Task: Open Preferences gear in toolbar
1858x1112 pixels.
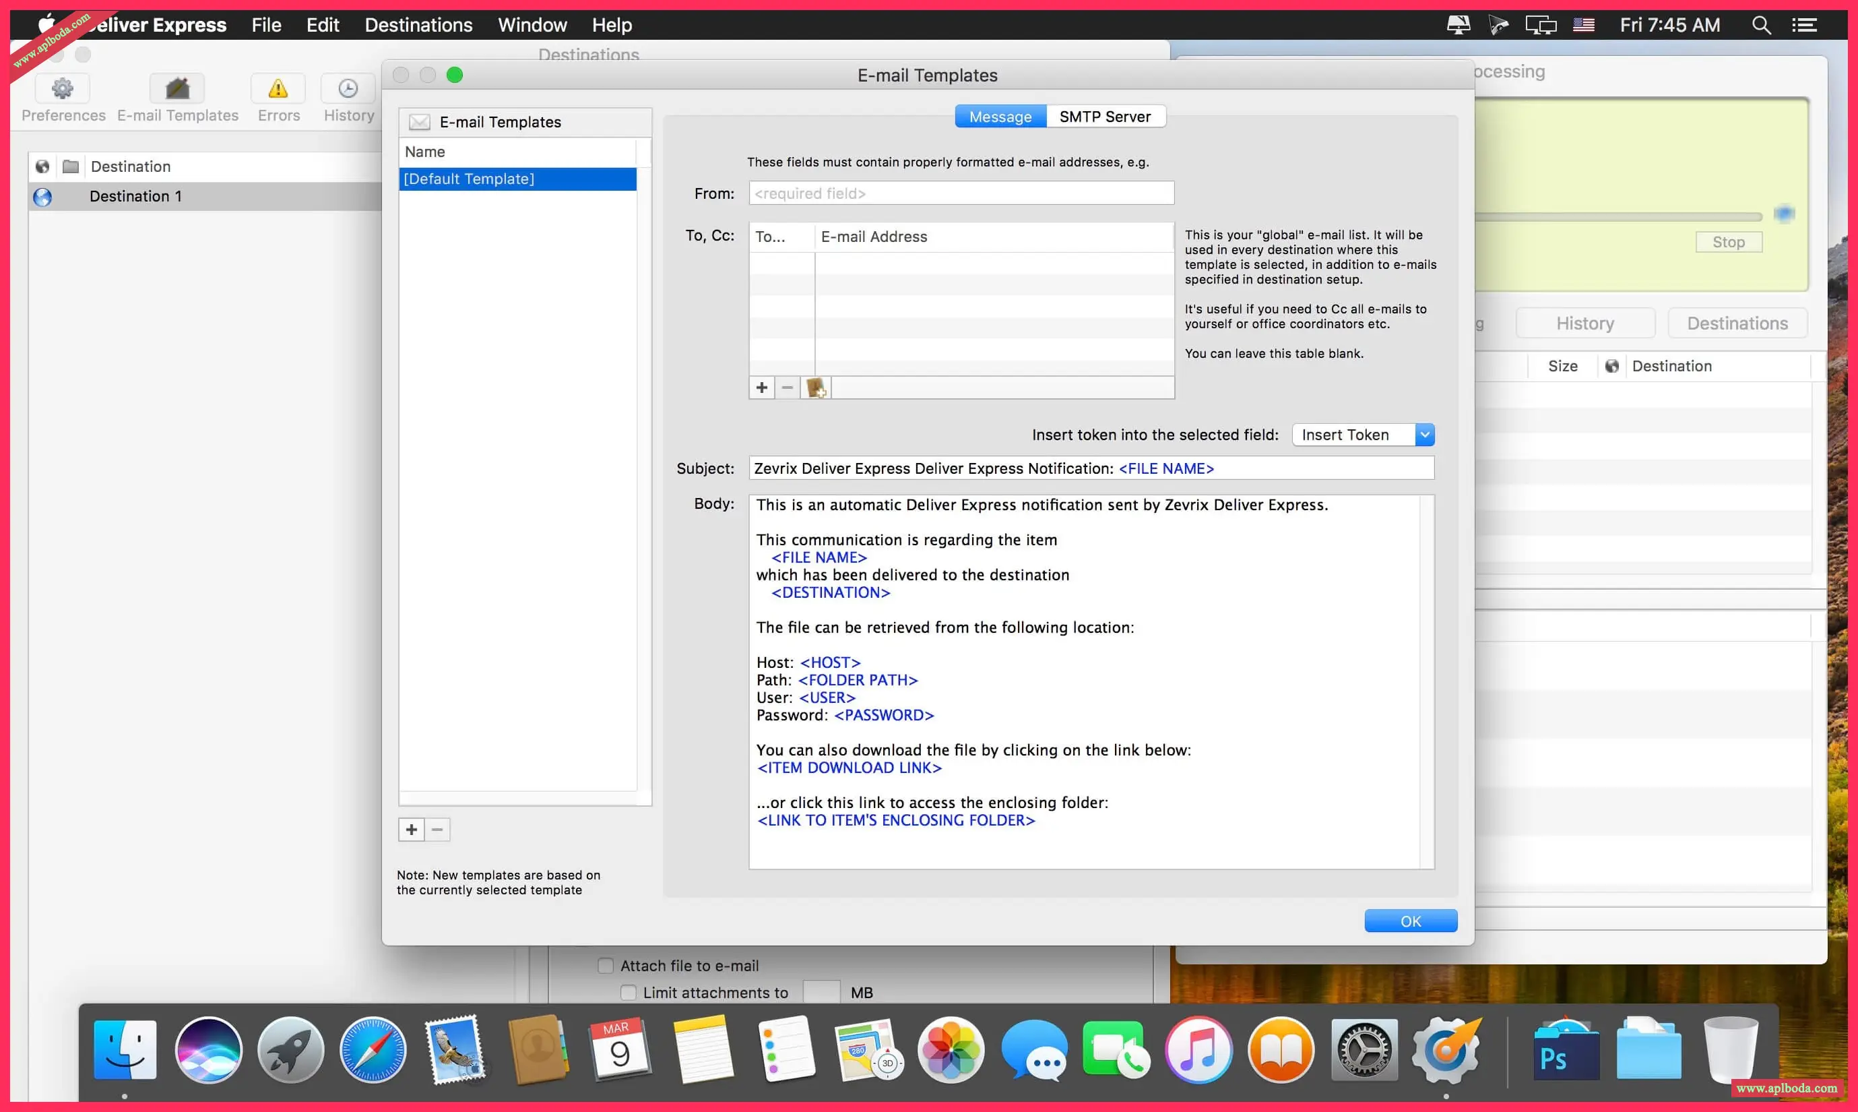Action: [62, 89]
